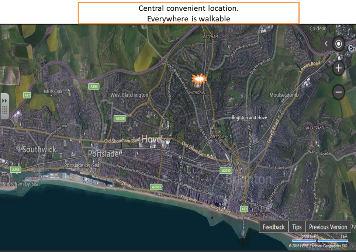Click the Wilson Avenue label
Viewport: 356px width, 252px height.
(x=315, y=191)
